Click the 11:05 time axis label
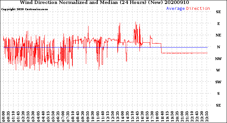The width and height of the screenshot is (227, 123). [98, 116]
